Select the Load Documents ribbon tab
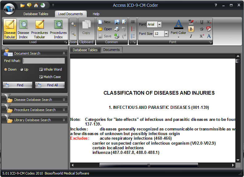 [71, 14]
